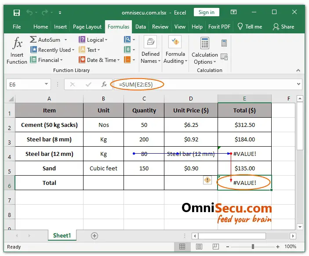Image resolution: width=309 pixels, height=256 pixels.
Task: Click the Insert Function fx button
Action: 17,50
